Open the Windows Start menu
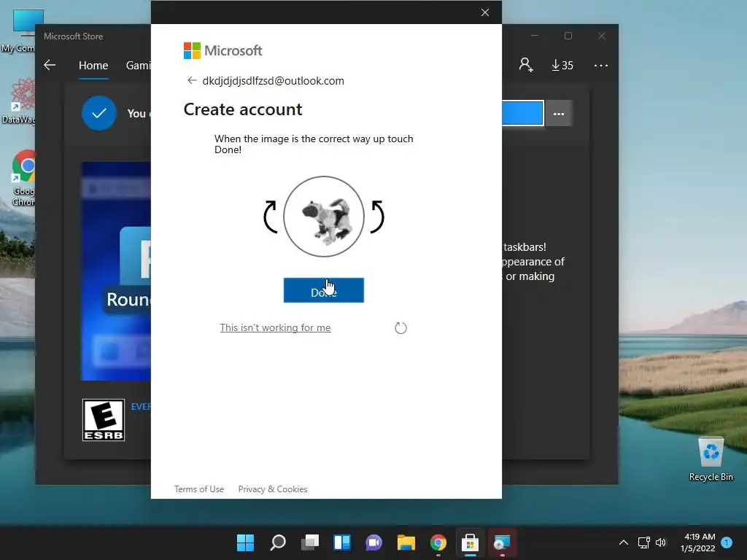Screen dimensions: 747x560 [x=246, y=542]
